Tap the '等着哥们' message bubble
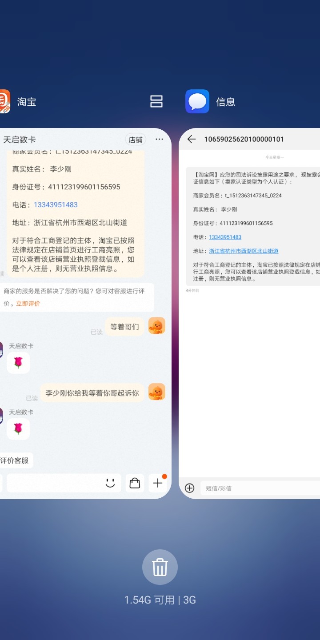 pos(125,327)
